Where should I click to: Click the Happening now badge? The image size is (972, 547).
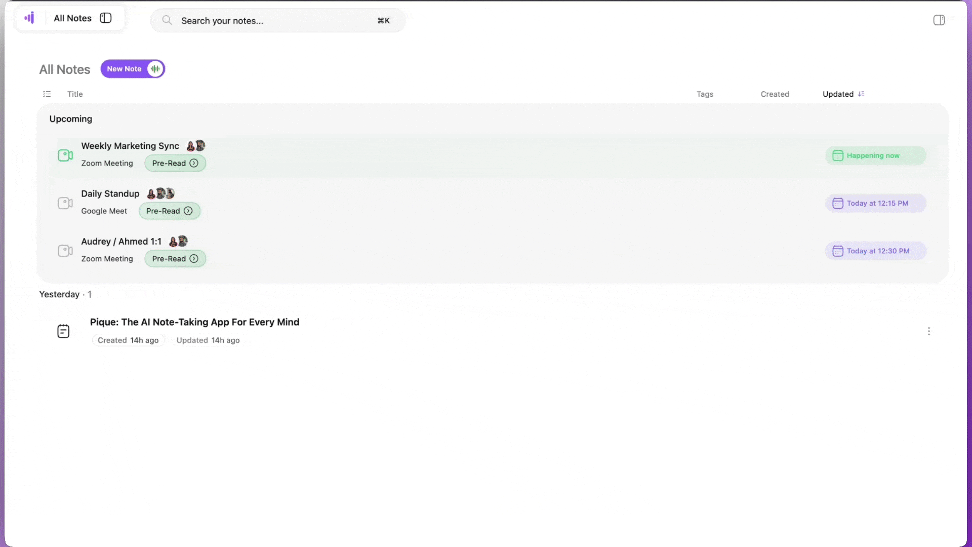click(x=875, y=155)
